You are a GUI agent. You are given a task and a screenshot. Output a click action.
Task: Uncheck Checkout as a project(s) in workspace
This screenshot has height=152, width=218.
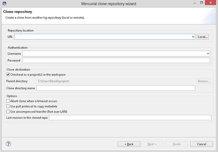(x=8, y=74)
